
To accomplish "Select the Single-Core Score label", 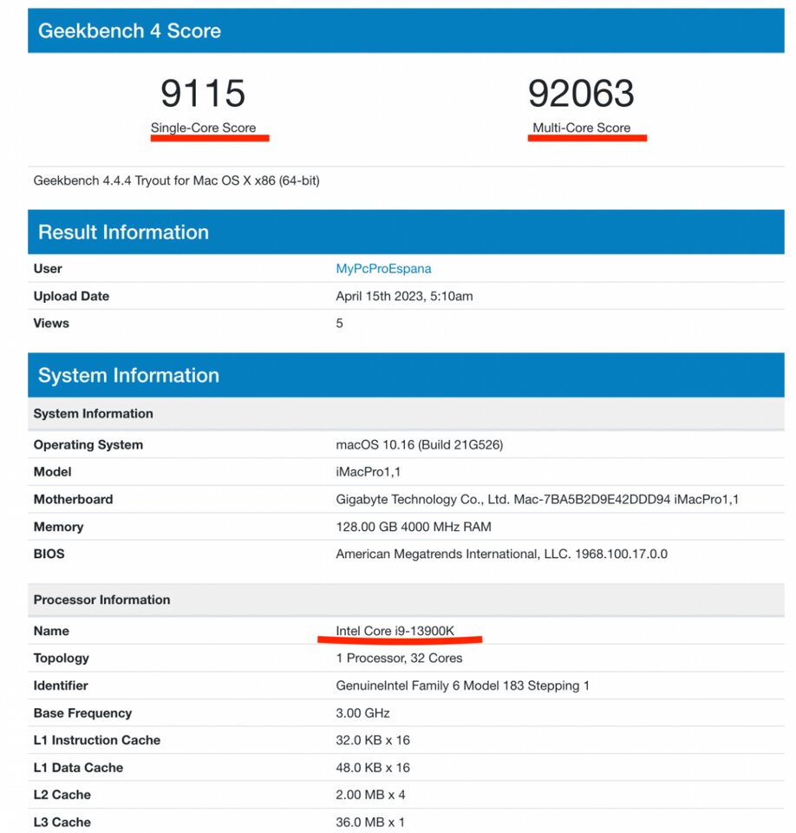I will (204, 128).
